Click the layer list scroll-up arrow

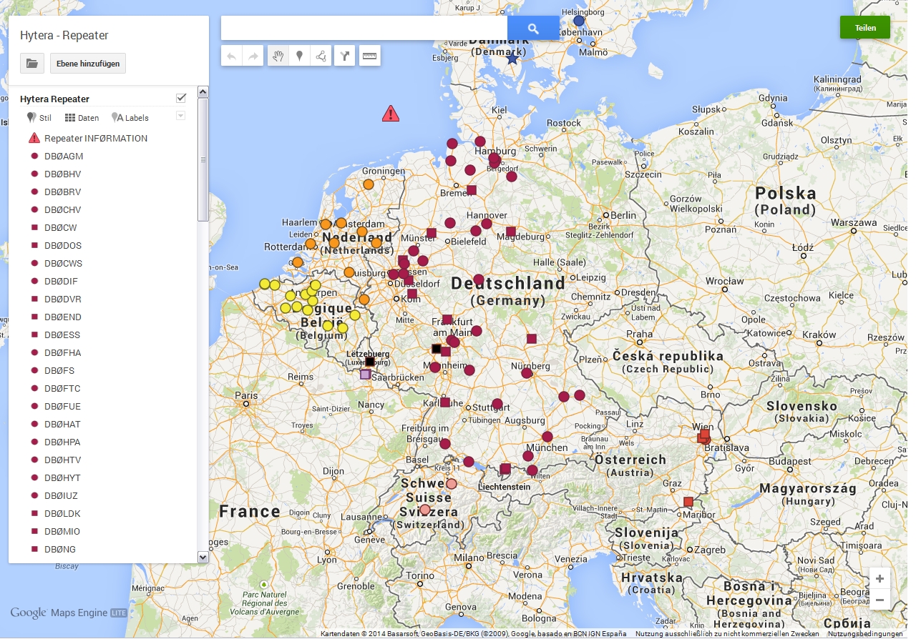pyautogui.click(x=203, y=92)
